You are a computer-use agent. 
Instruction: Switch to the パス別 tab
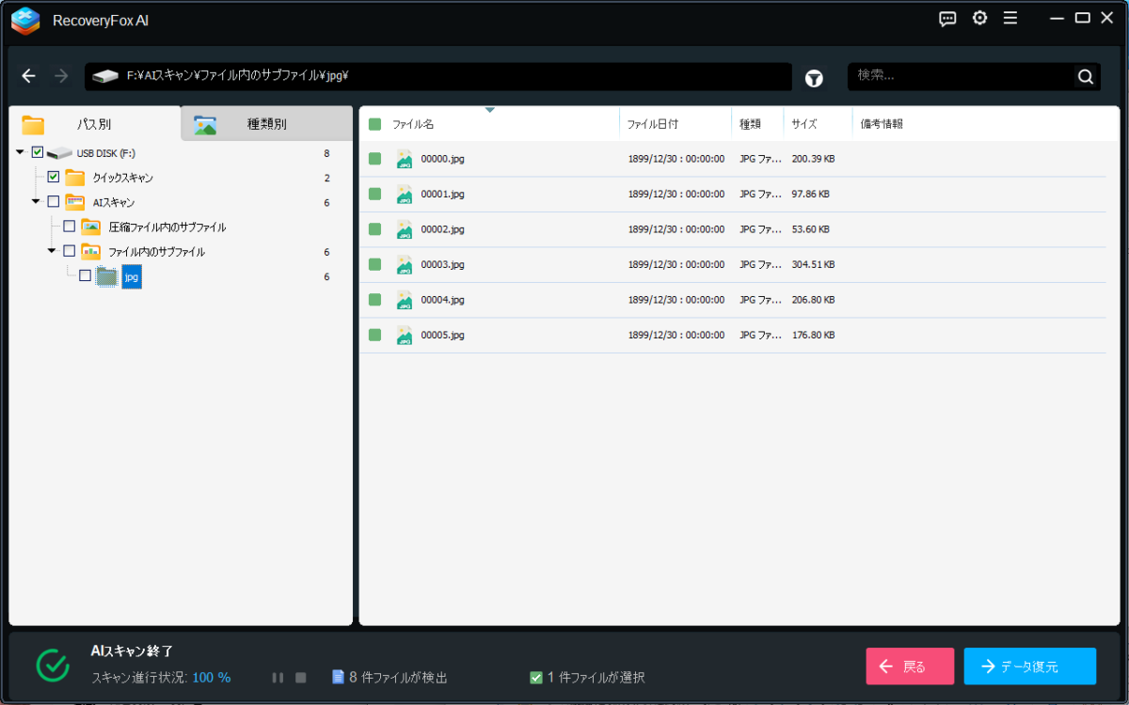pos(95,124)
